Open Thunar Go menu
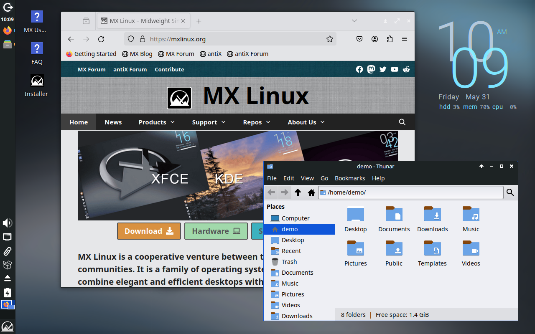This screenshot has height=334, width=535. coord(324,178)
